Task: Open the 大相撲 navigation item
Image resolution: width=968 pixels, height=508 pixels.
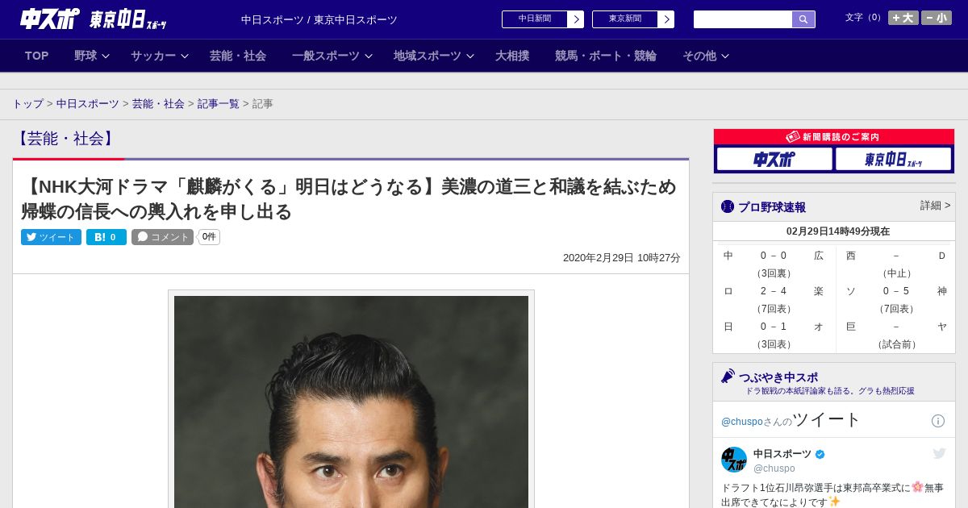Action: click(x=512, y=56)
